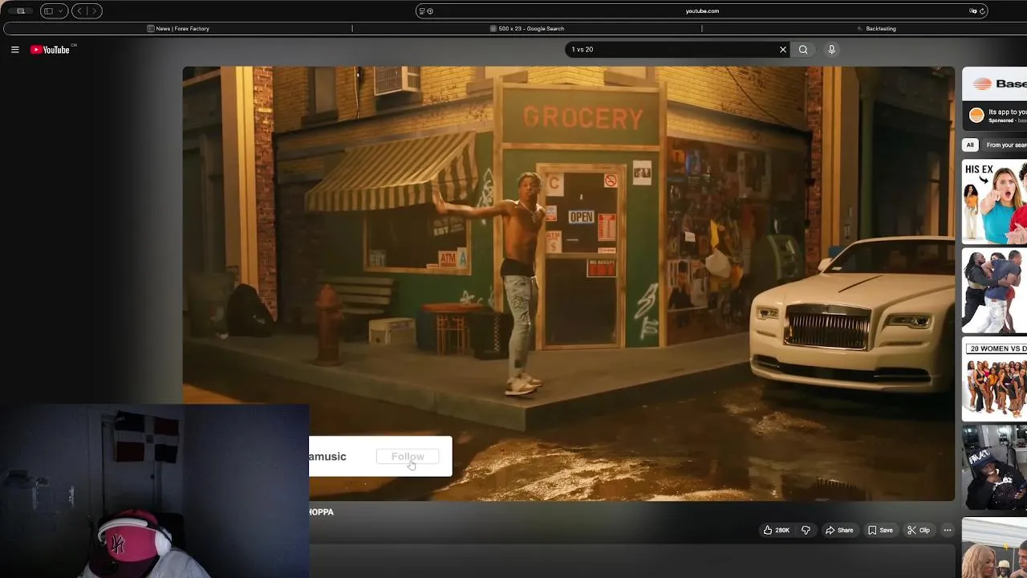Reload the youtube.com page
Image resolution: width=1027 pixels, height=578 pixels.
982,11
